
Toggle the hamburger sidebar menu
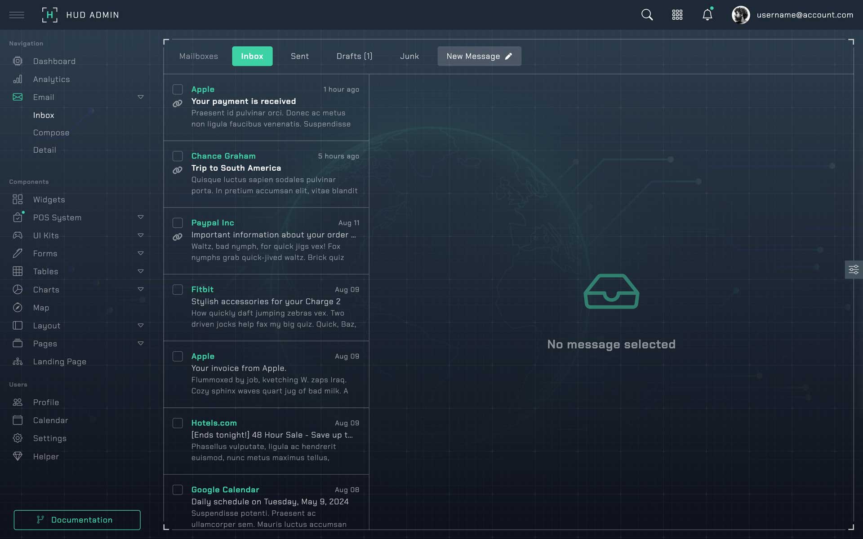pyautogui.click(x=17, y=15)
